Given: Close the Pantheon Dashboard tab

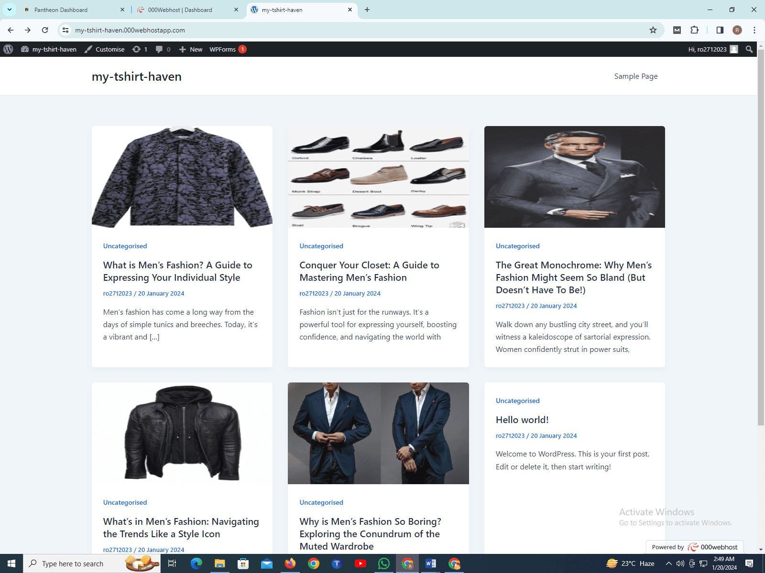Looking at the screenshot, I should point(122,10).
